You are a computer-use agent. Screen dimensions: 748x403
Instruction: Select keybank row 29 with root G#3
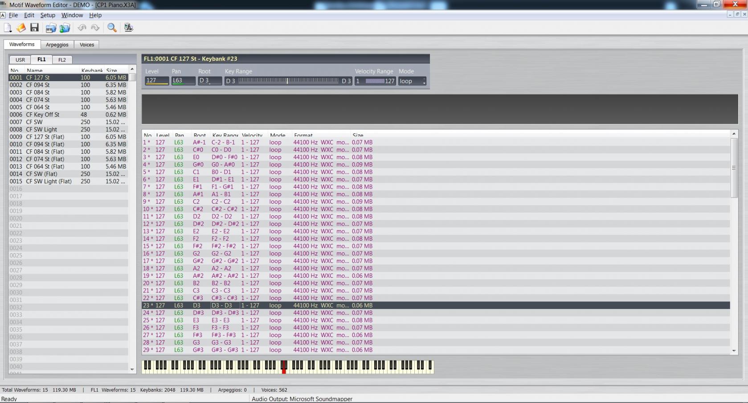pos(436,350)
